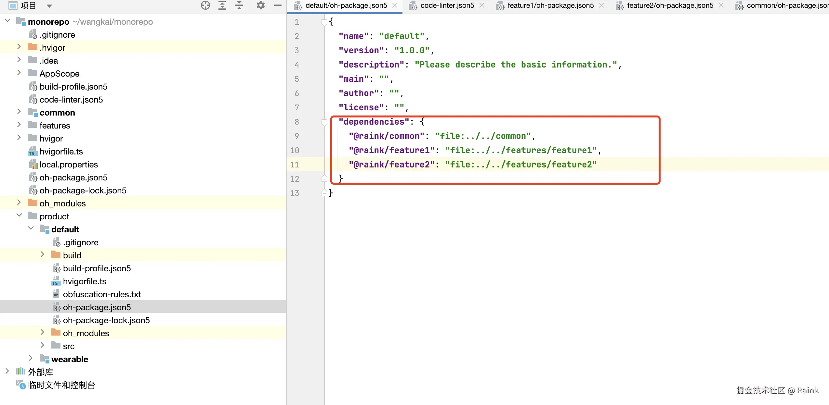Open obfuscation-rules.txt file
The height and width of the screenshot is (405, 829).
pos(102,294)
